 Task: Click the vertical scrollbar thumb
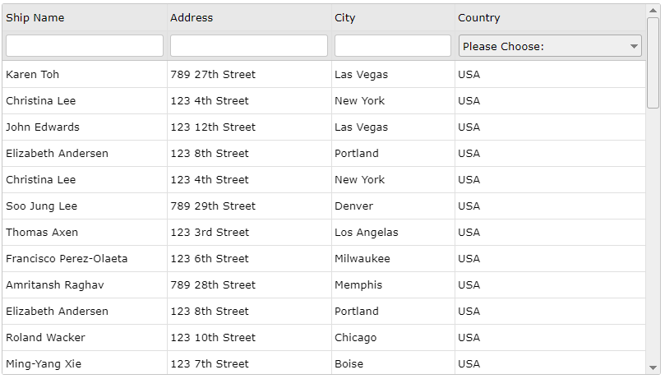pyautogui.click(x=653, y=62)
